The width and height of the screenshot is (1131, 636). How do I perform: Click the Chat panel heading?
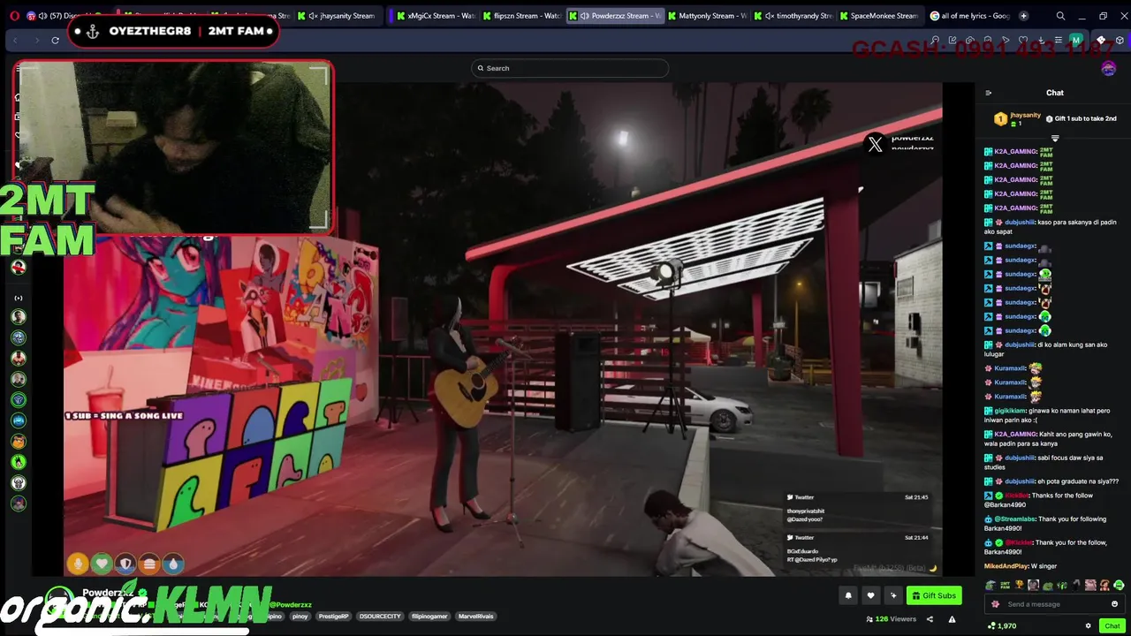point(1055,93)
